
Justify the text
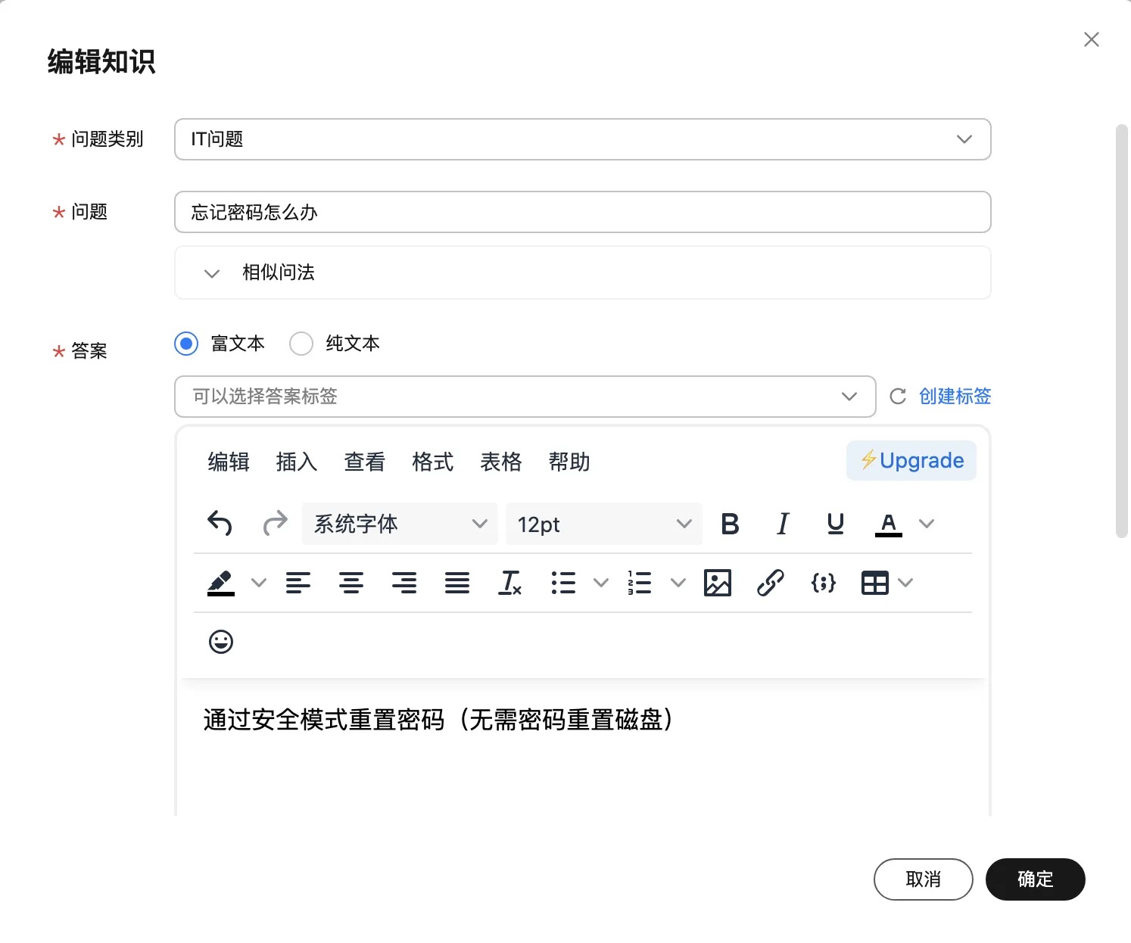pyautogui.click(x=457, y=583)
